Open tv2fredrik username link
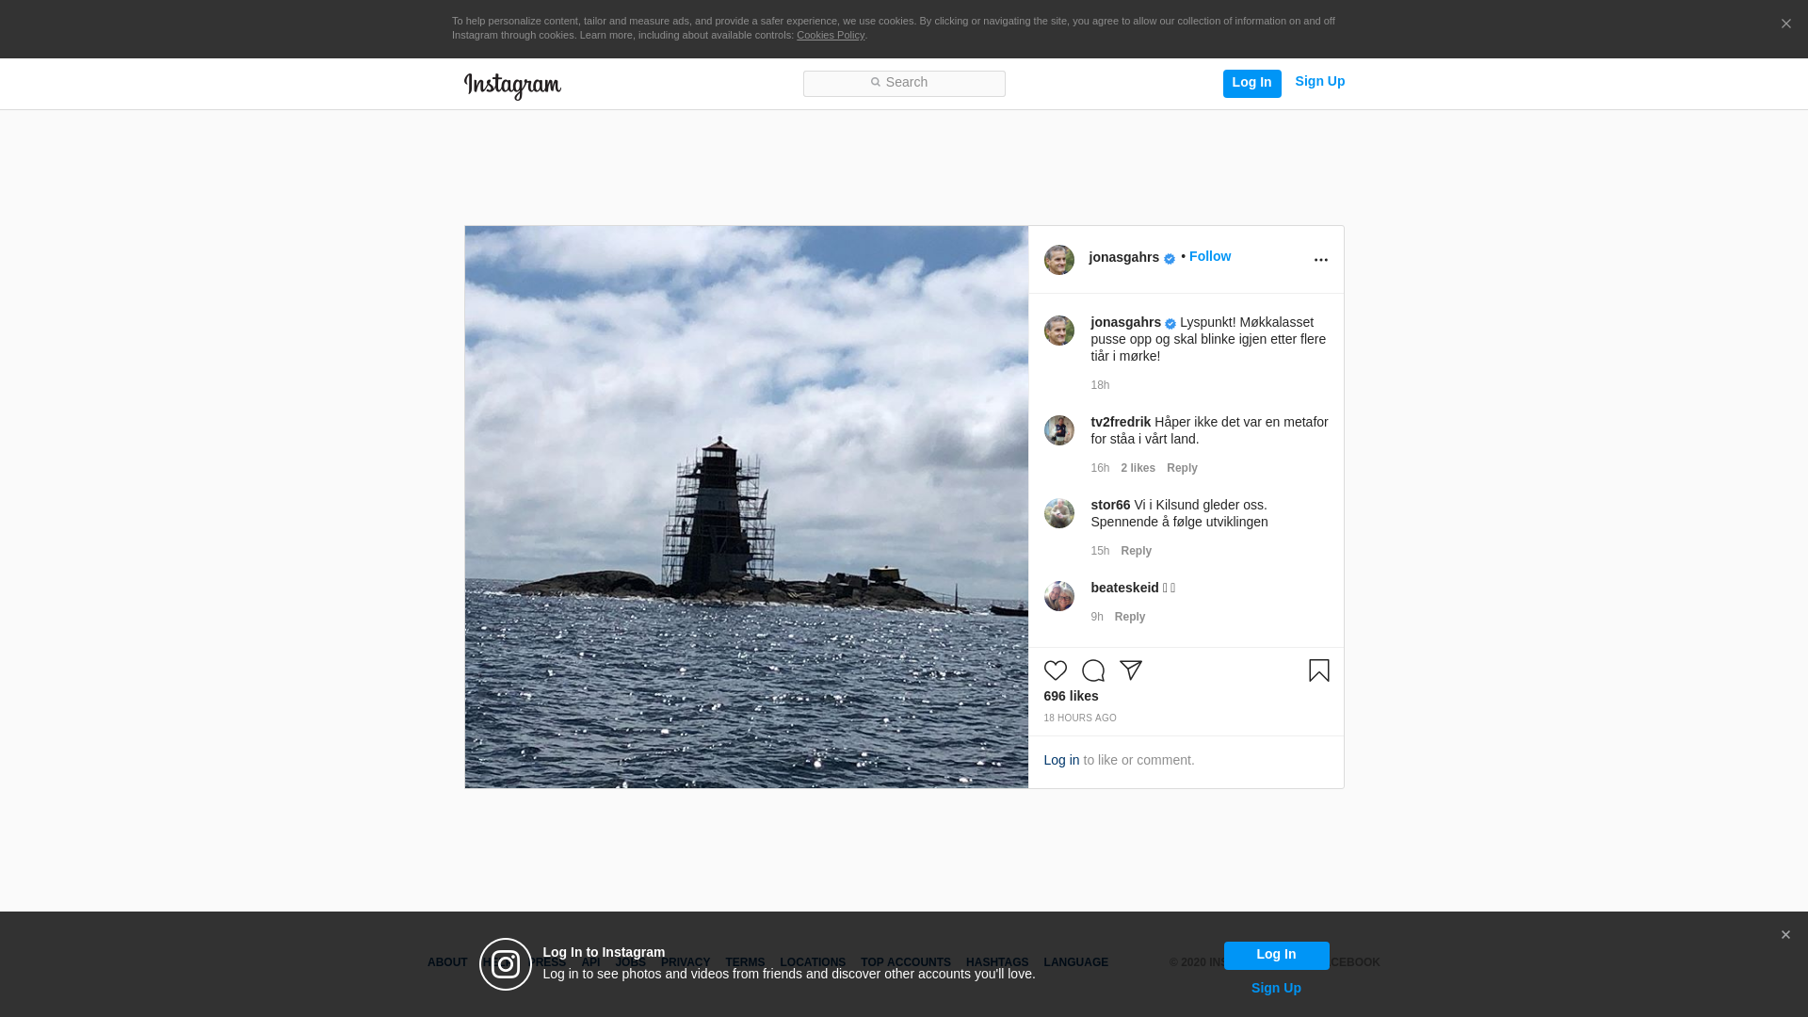 coord(1121,423)
